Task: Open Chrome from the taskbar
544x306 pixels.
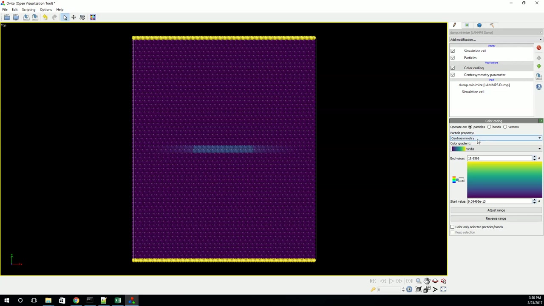Action: pyautogui.click(x=76, y=300)
